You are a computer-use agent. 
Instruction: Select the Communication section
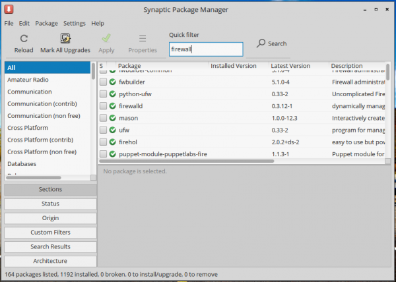pos(48,92)
